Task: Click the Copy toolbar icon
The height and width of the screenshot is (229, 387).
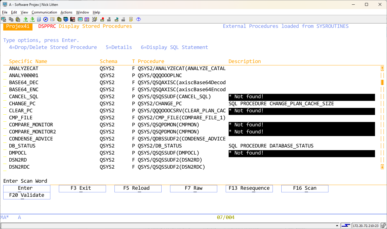Action: tap(11, 19)
